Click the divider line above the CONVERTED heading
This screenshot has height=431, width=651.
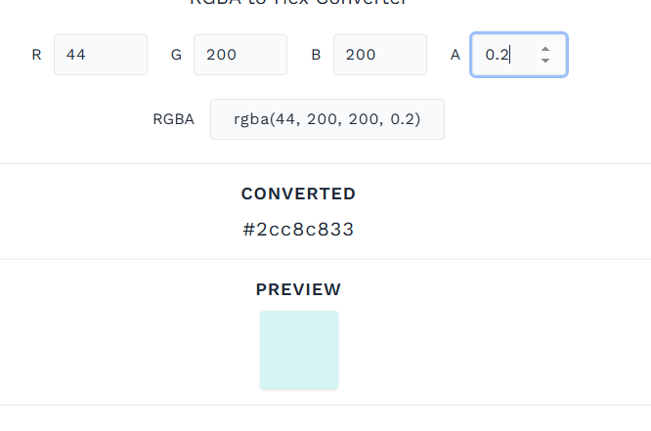click(x=325, y=163)
